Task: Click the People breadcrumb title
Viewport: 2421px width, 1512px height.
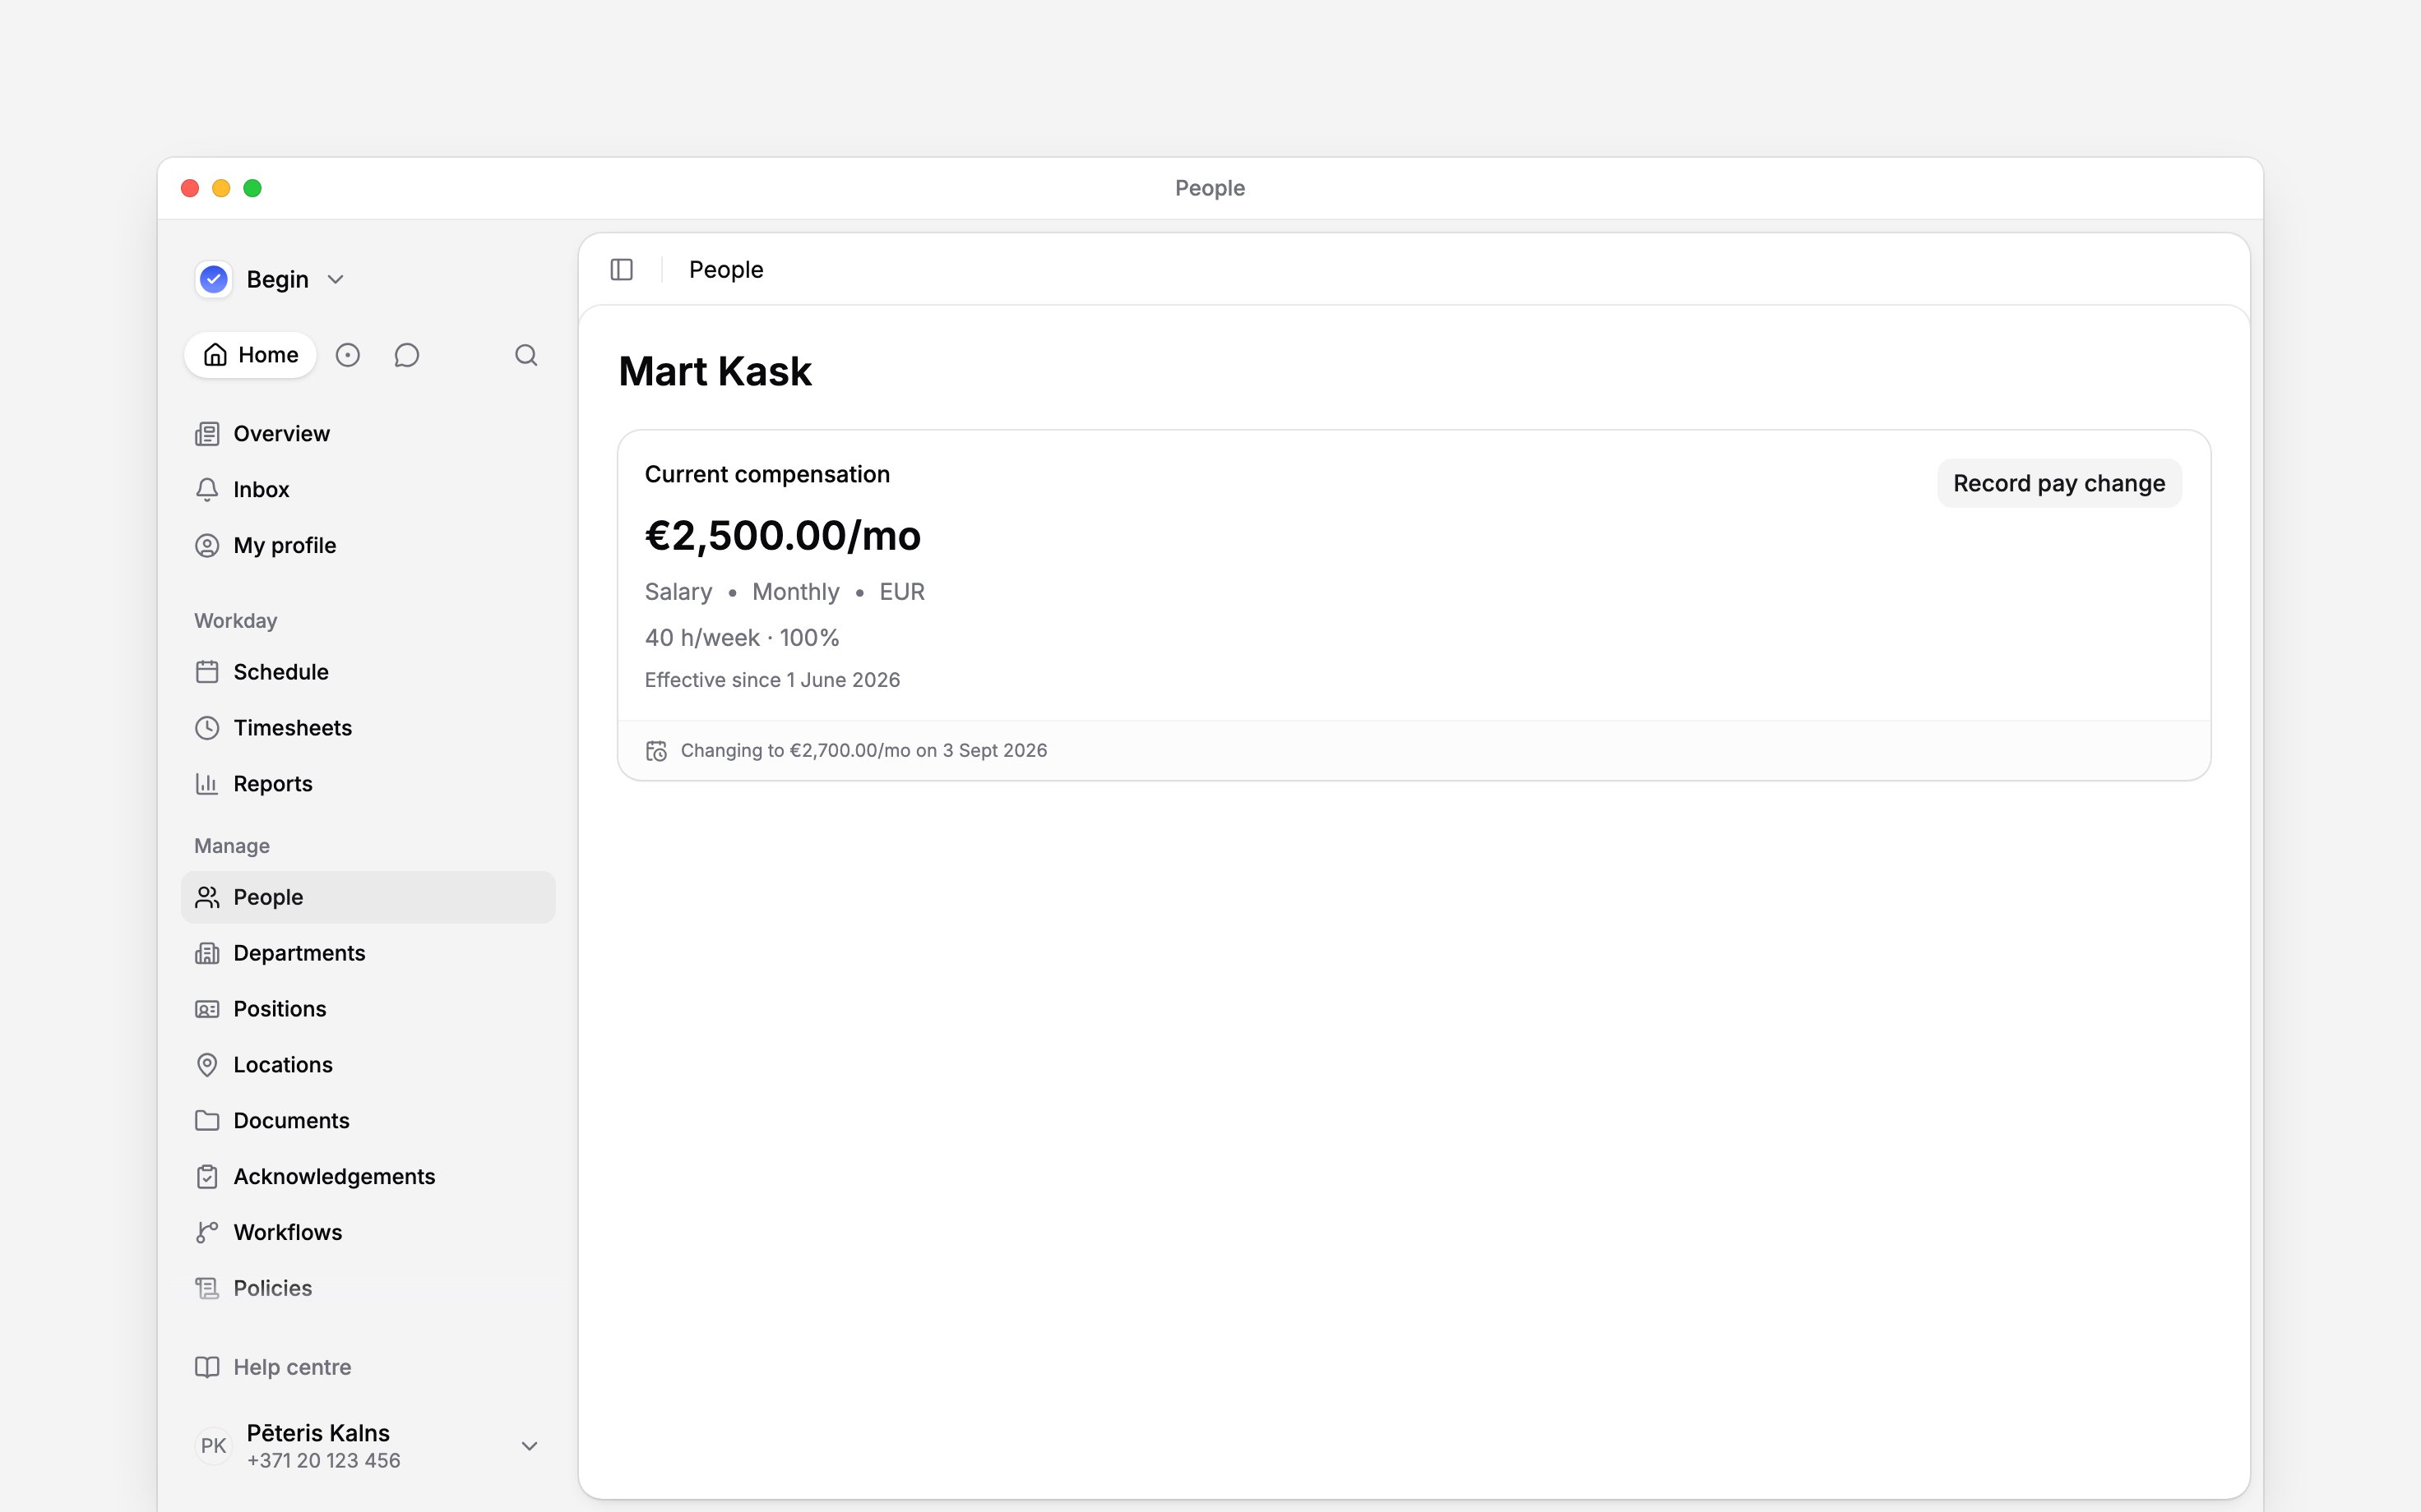Action: tap(726, 270)
